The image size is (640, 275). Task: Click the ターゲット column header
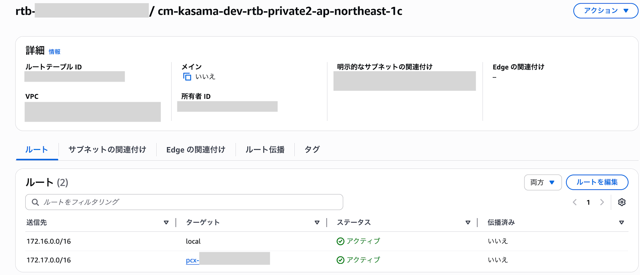tap(203, 223)
